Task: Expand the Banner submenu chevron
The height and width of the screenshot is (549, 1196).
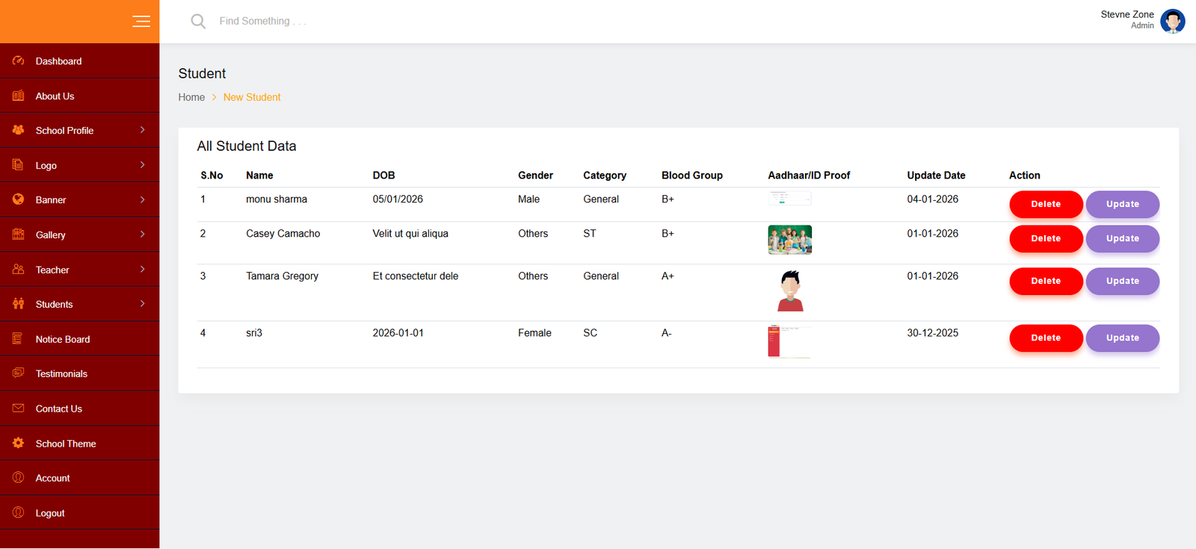Action: [142, 199]
